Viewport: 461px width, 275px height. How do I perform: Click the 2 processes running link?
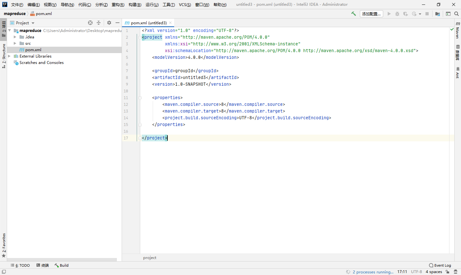click(373, 272)
